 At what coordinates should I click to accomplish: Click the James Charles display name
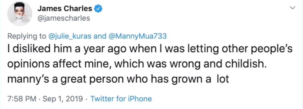(65, 9)
